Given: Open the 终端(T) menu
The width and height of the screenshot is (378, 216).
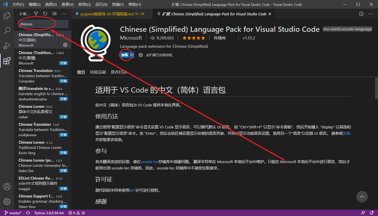Looking at the screenshot, I should pos(118,4).
